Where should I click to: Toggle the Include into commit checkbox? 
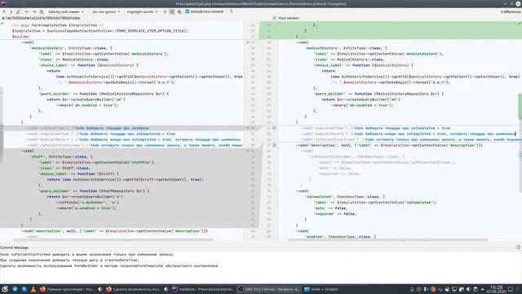(x=187, y=11)
